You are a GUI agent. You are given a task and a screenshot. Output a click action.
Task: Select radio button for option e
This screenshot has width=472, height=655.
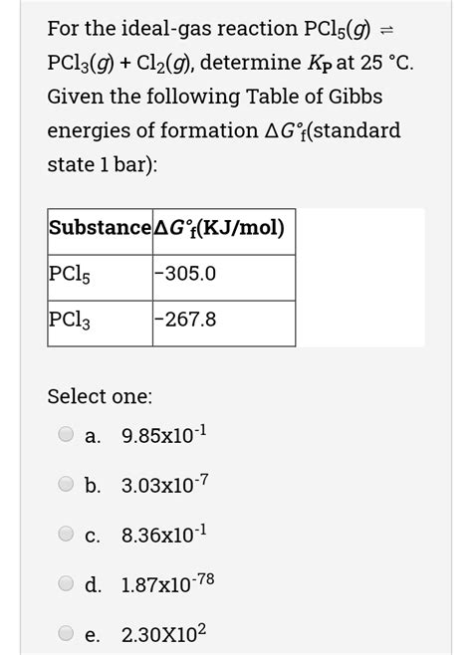[x=66, y=632]
